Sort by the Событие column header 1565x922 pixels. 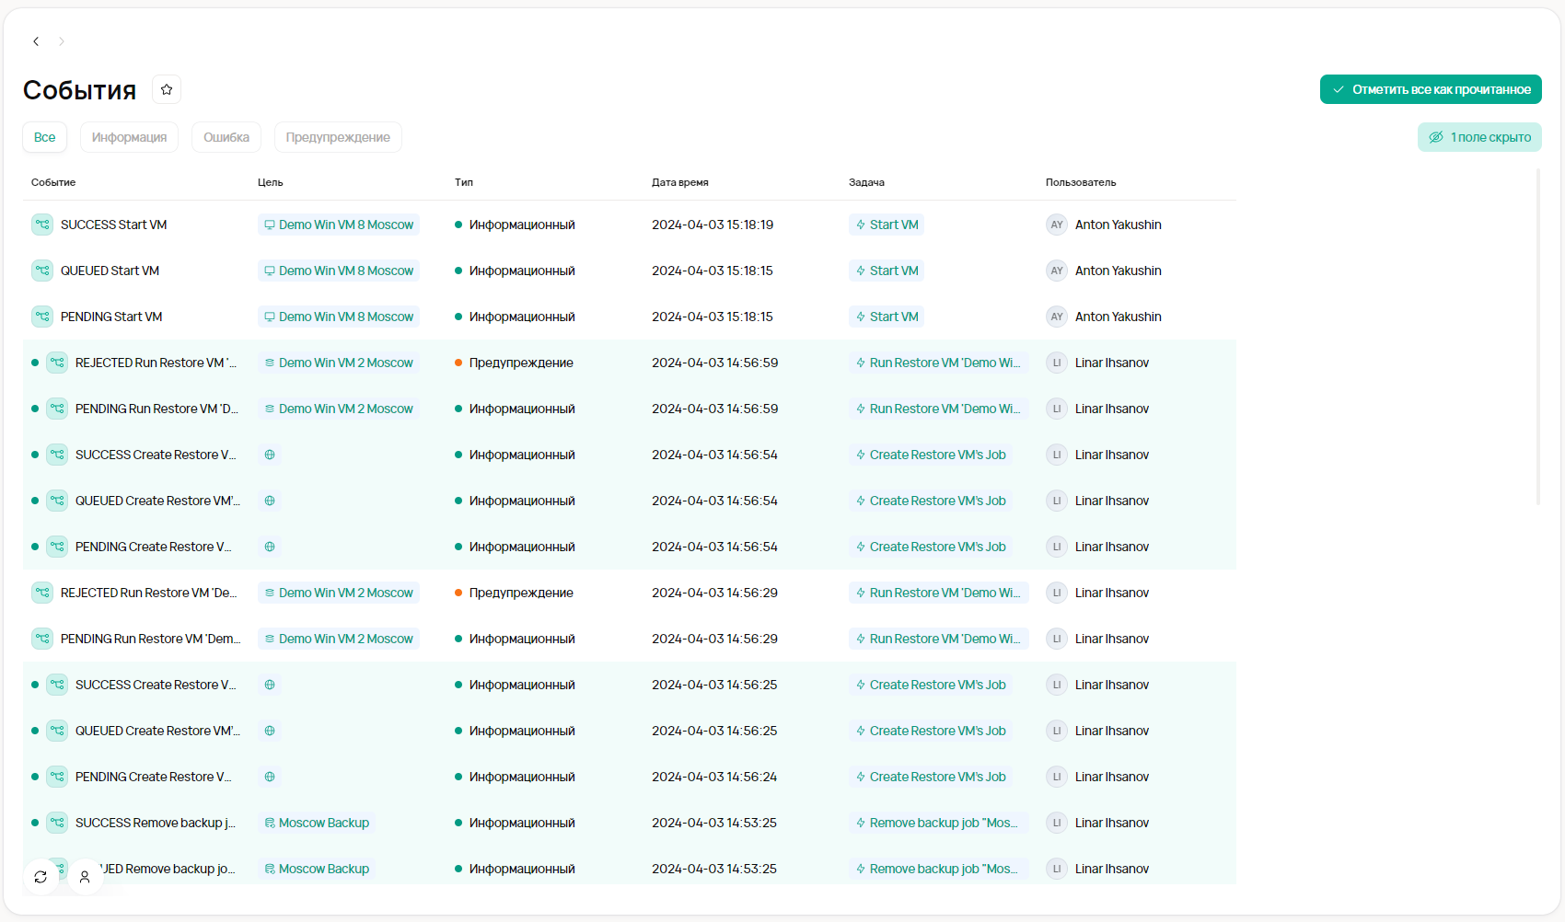click(x=53, y=182)
